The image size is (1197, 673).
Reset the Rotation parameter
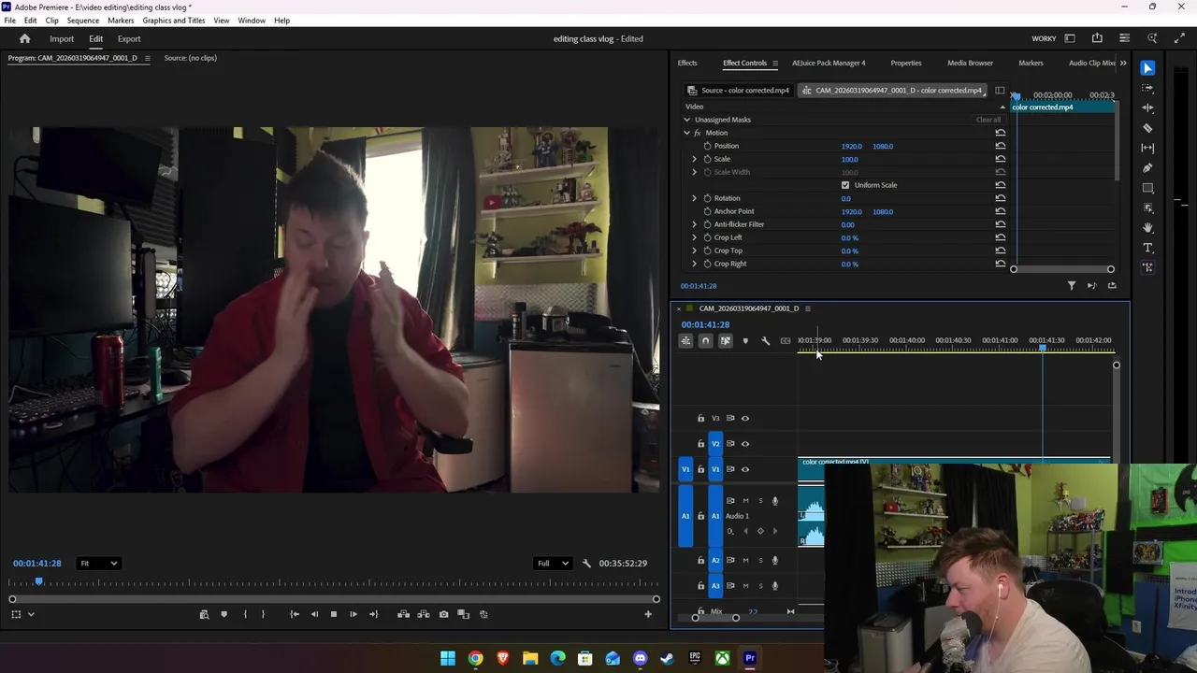pyautogui.click(x=1000, y=198)
